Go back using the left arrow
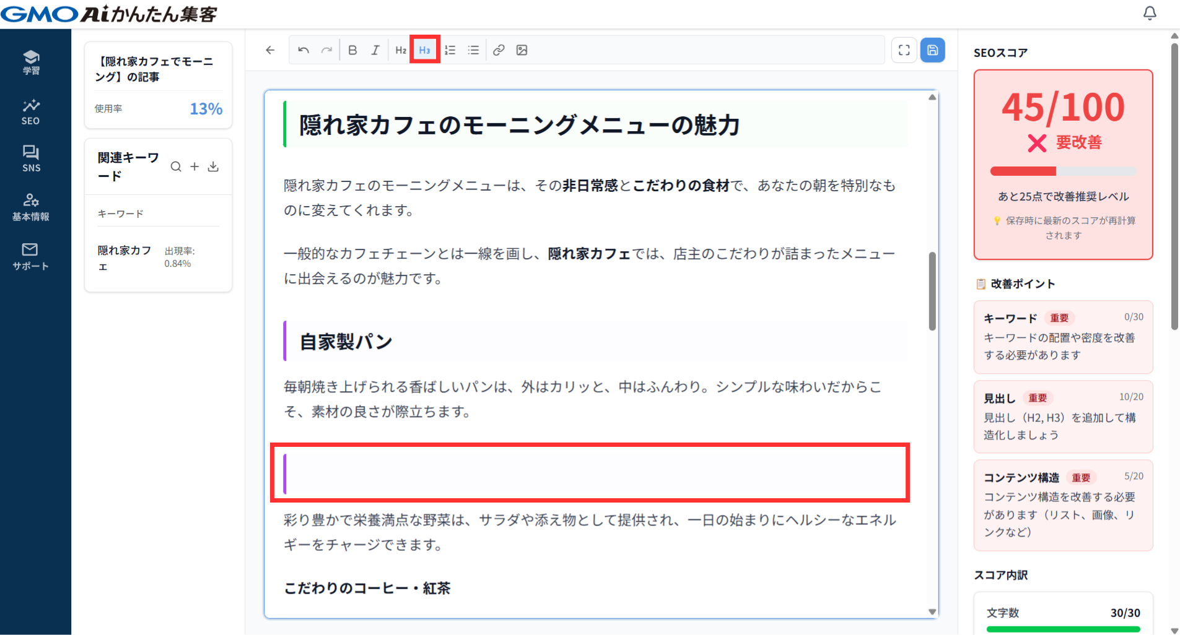 [x=270, y=50]
